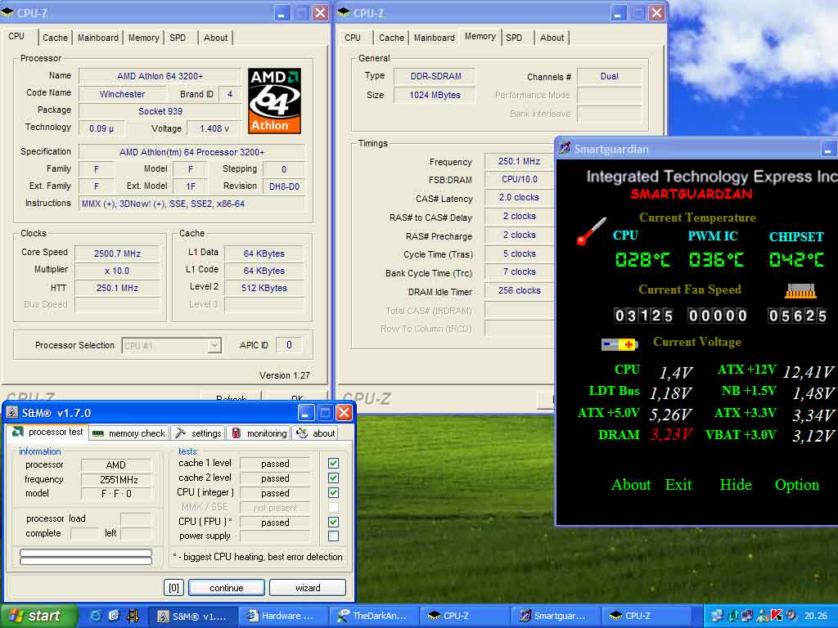838x628 pixels.
Task: Open the Memory tab in the CPU-Z processor window
Action: tap(143, 38)
